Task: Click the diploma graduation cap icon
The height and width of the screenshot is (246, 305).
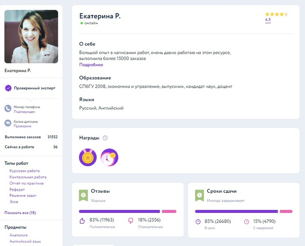Action: 8,123
